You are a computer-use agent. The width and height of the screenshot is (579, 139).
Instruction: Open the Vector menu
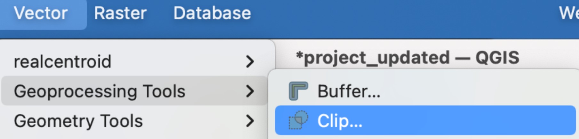41,13
